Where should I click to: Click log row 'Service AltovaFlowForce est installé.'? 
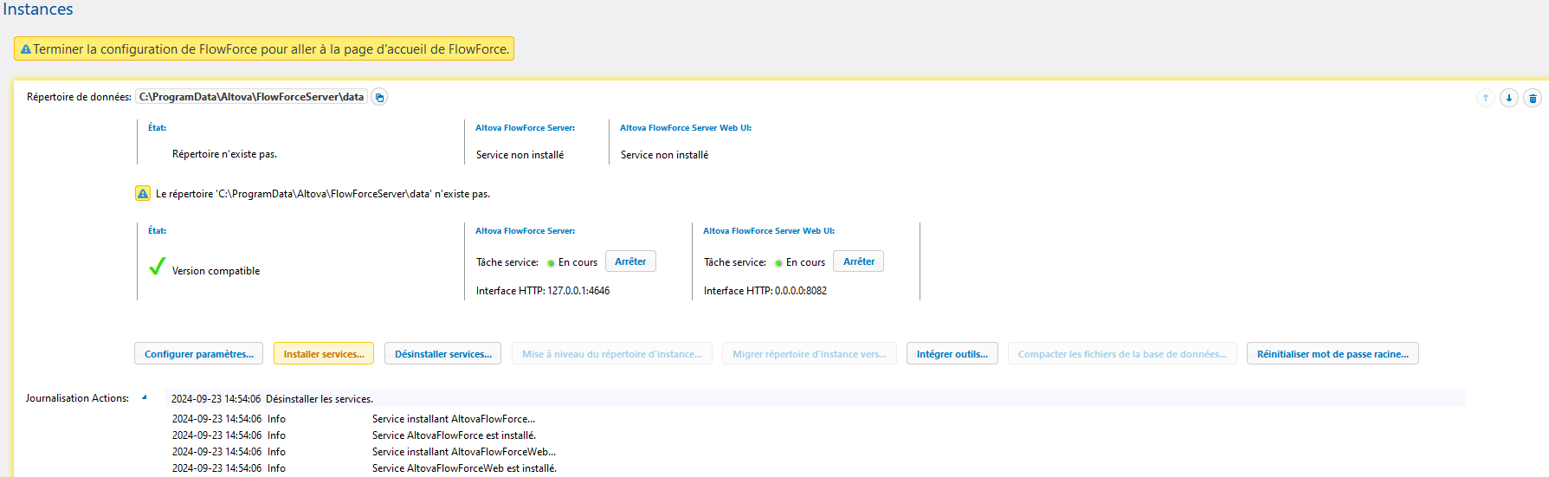pos(454,435)
